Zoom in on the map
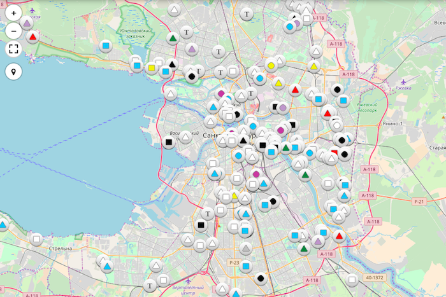This screenshot has height=297, width=446. point(13,12)
